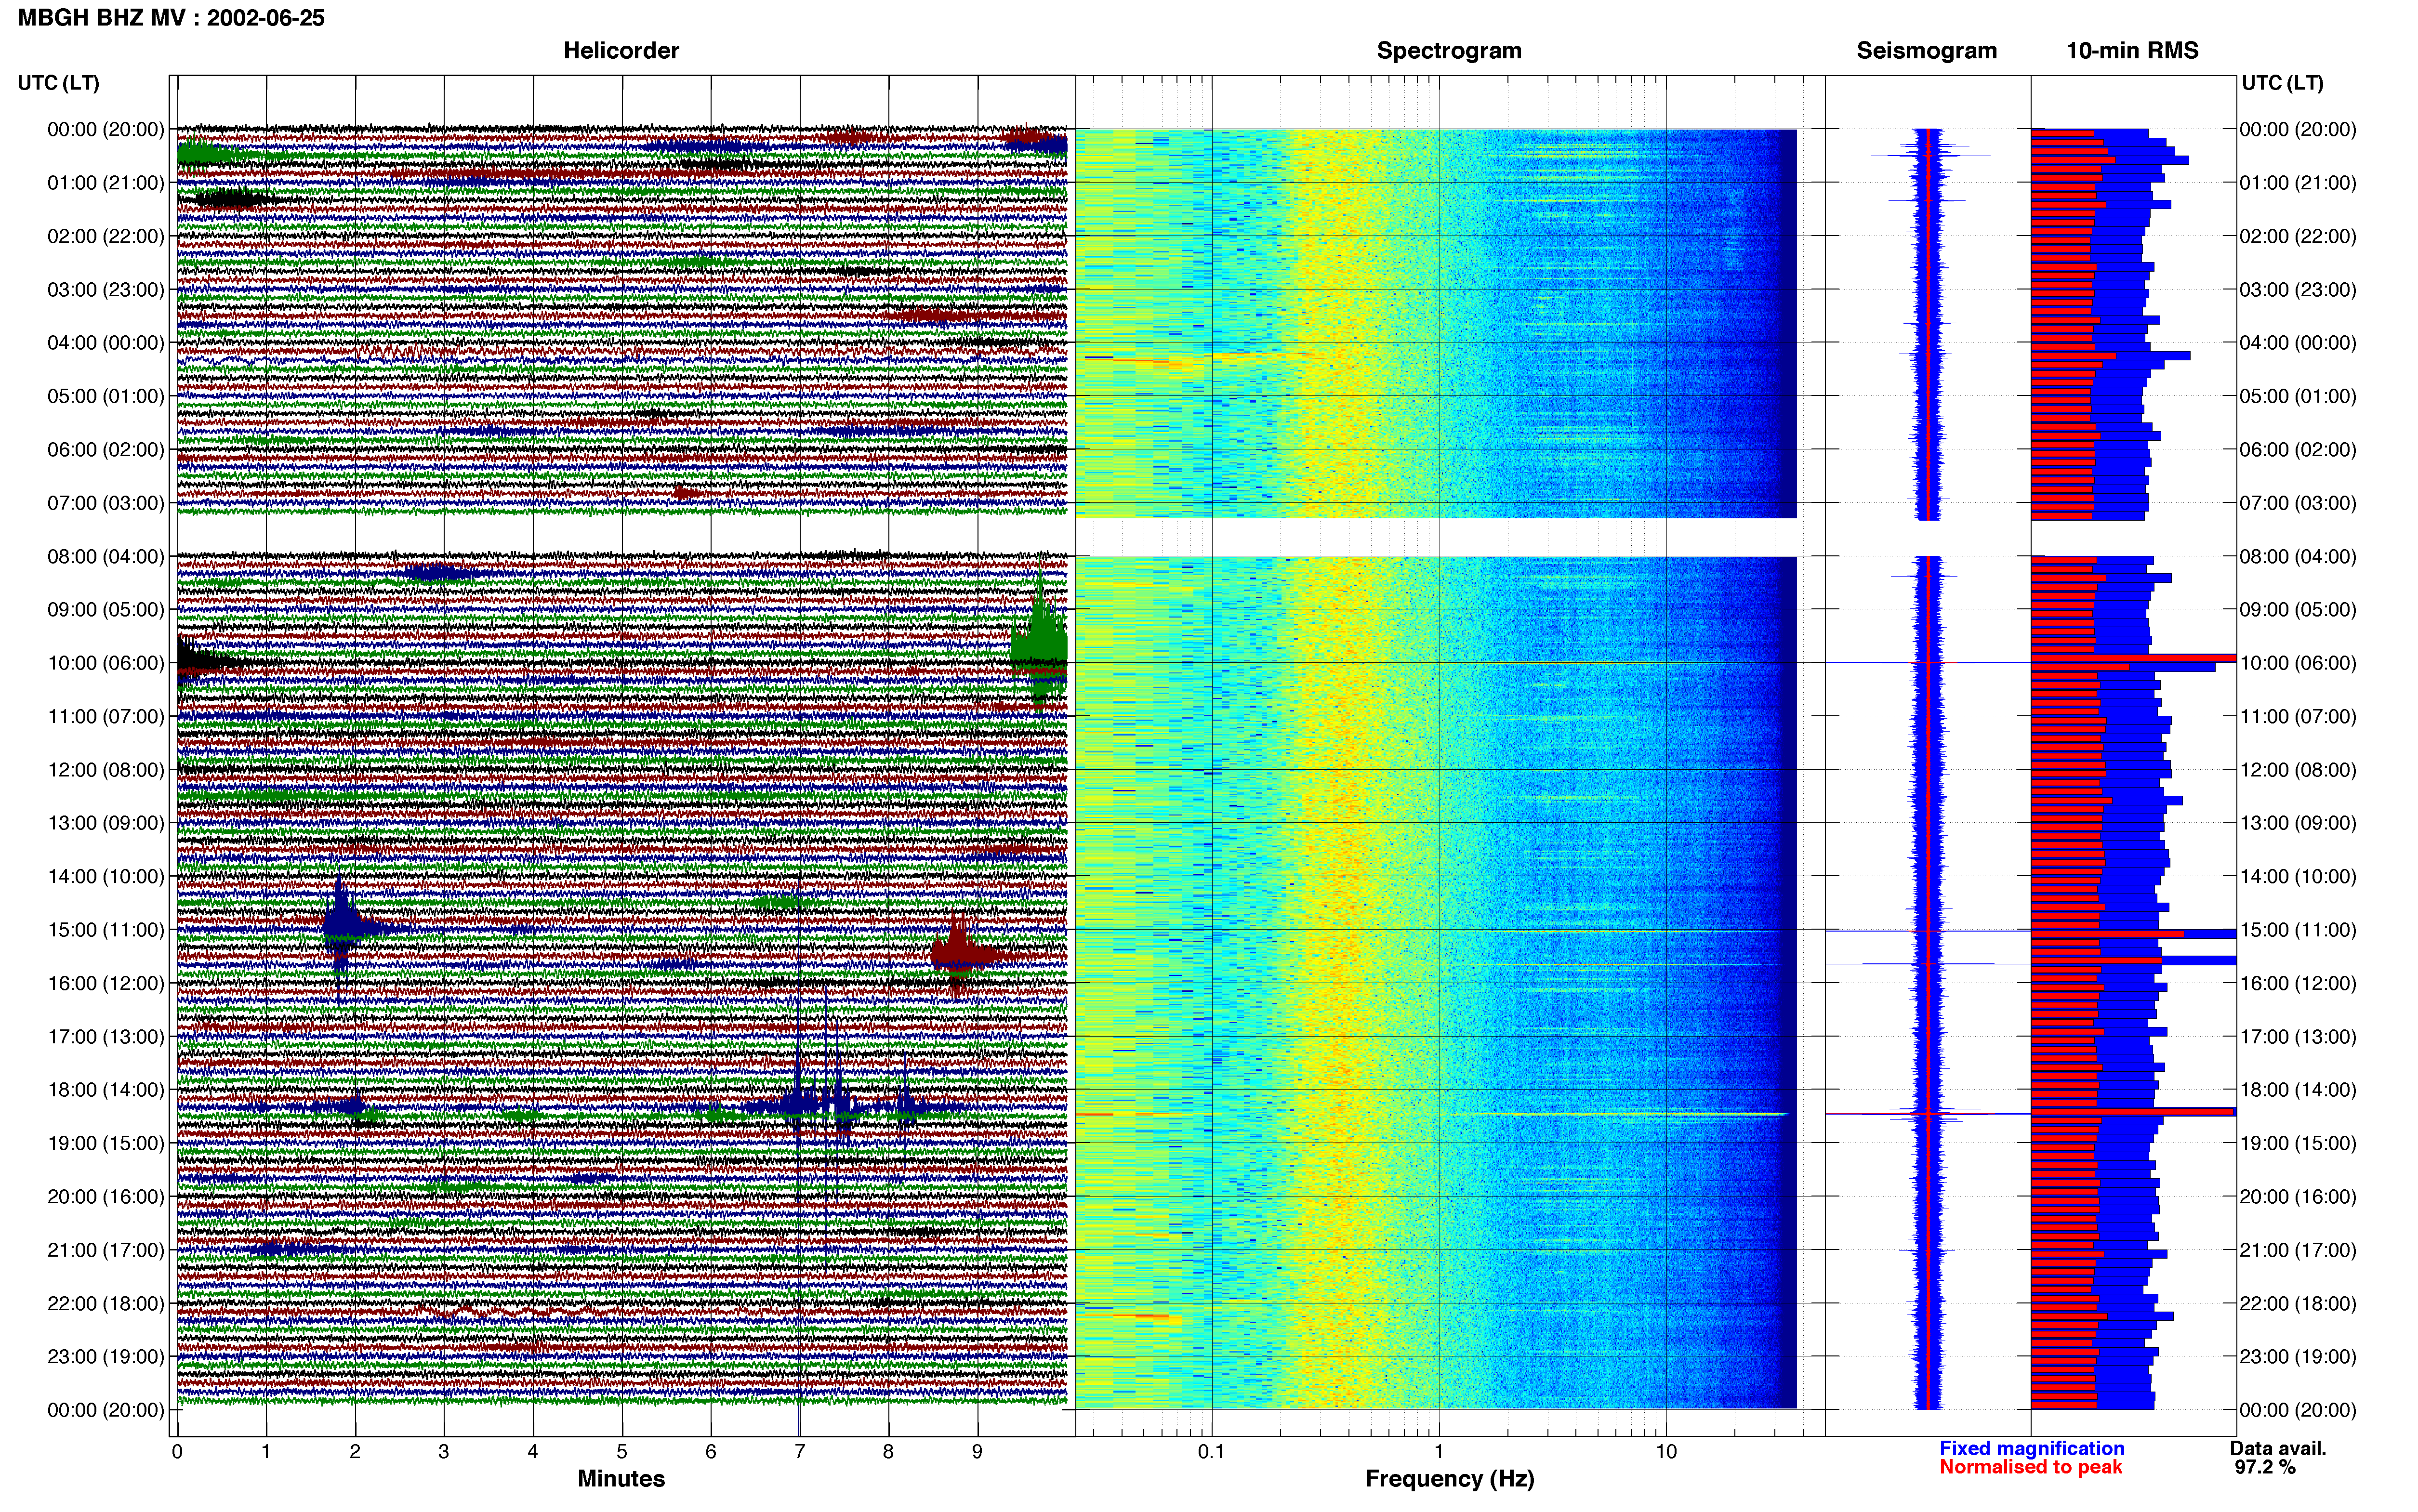Click the left 'UTC (LT)' axis label

(x=59, y=83)
